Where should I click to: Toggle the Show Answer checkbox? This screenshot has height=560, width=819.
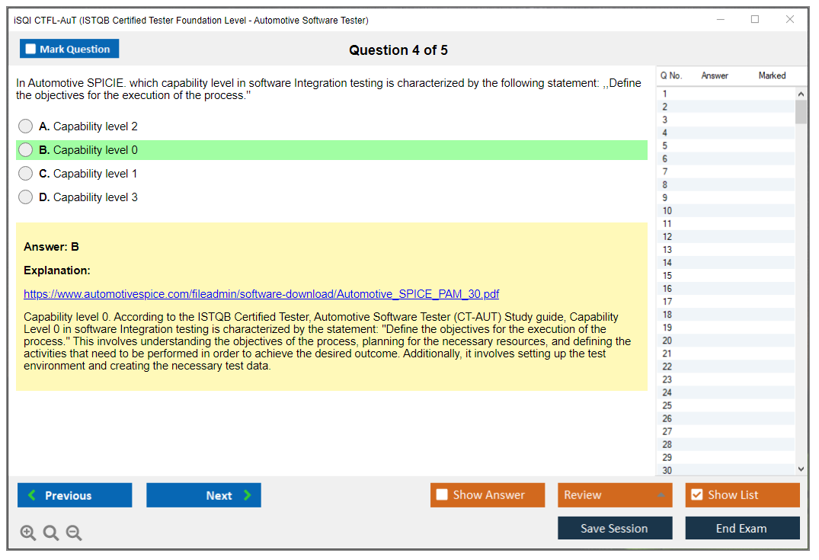click(x=442, y=495)
